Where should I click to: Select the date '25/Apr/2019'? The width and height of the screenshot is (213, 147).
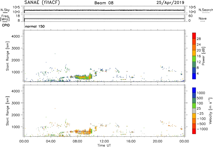coord(170,3)
